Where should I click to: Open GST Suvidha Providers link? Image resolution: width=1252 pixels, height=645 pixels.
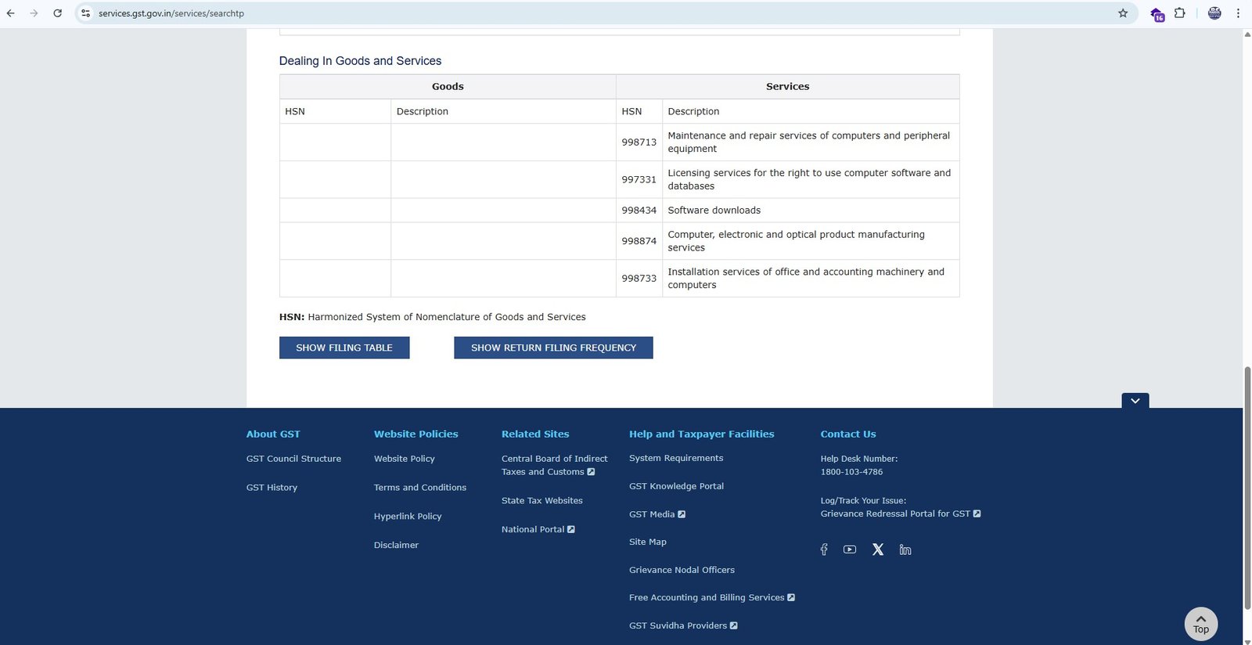682,625
